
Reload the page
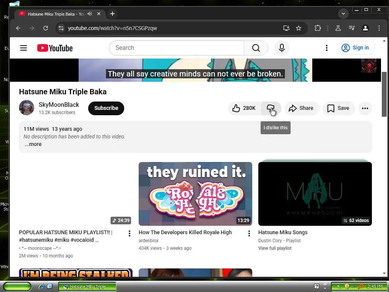coord(46,28)
